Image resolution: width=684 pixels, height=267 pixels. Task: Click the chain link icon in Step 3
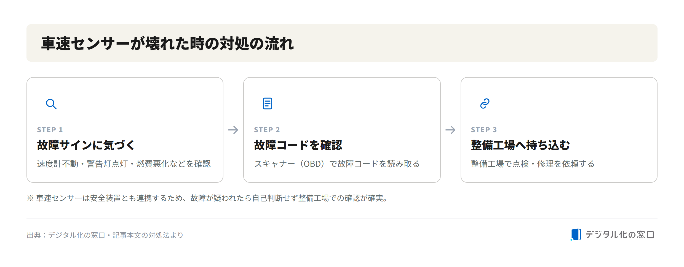485,103
